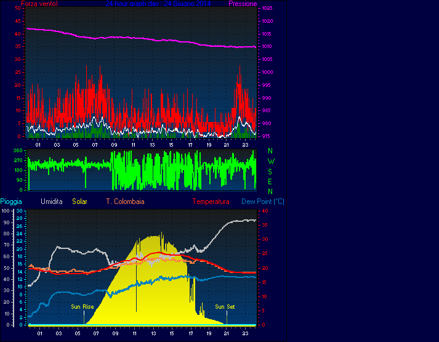Click the 80 humidity axis value

(7, 234)
